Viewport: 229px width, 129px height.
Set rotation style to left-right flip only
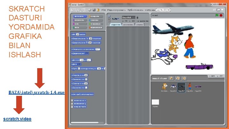[x=109, y=18]
